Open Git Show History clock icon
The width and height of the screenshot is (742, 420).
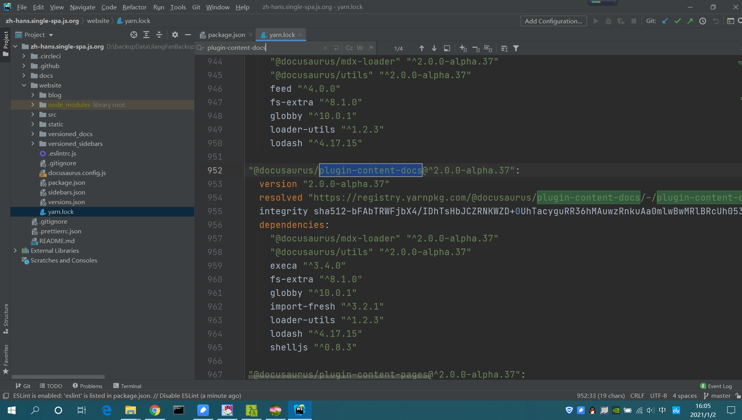[703, 21]
